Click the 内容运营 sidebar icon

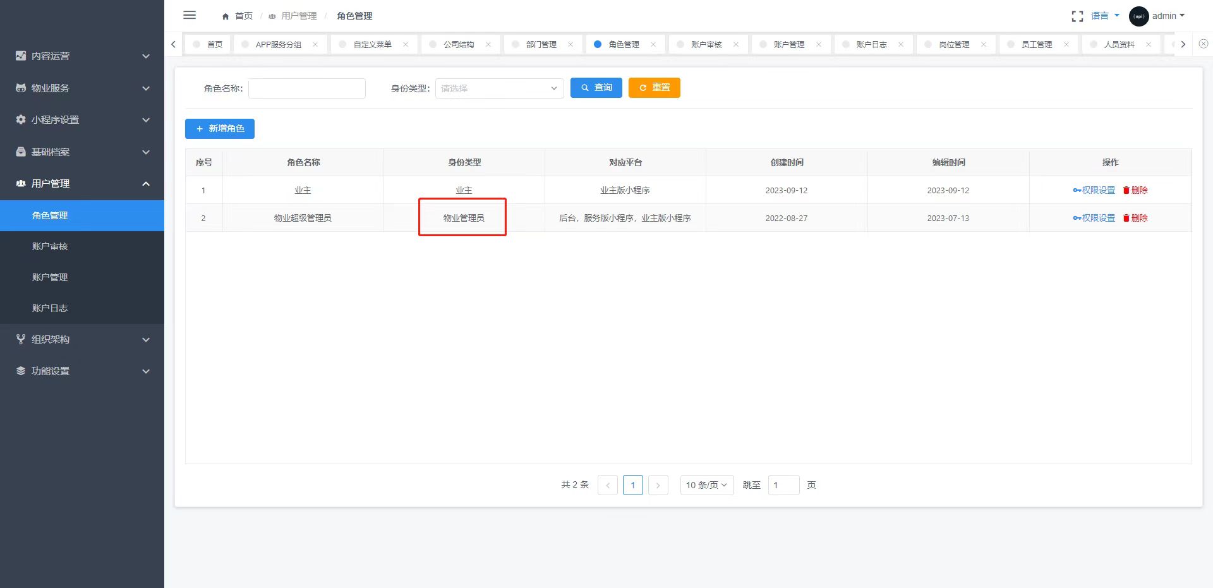pos(21,56)
